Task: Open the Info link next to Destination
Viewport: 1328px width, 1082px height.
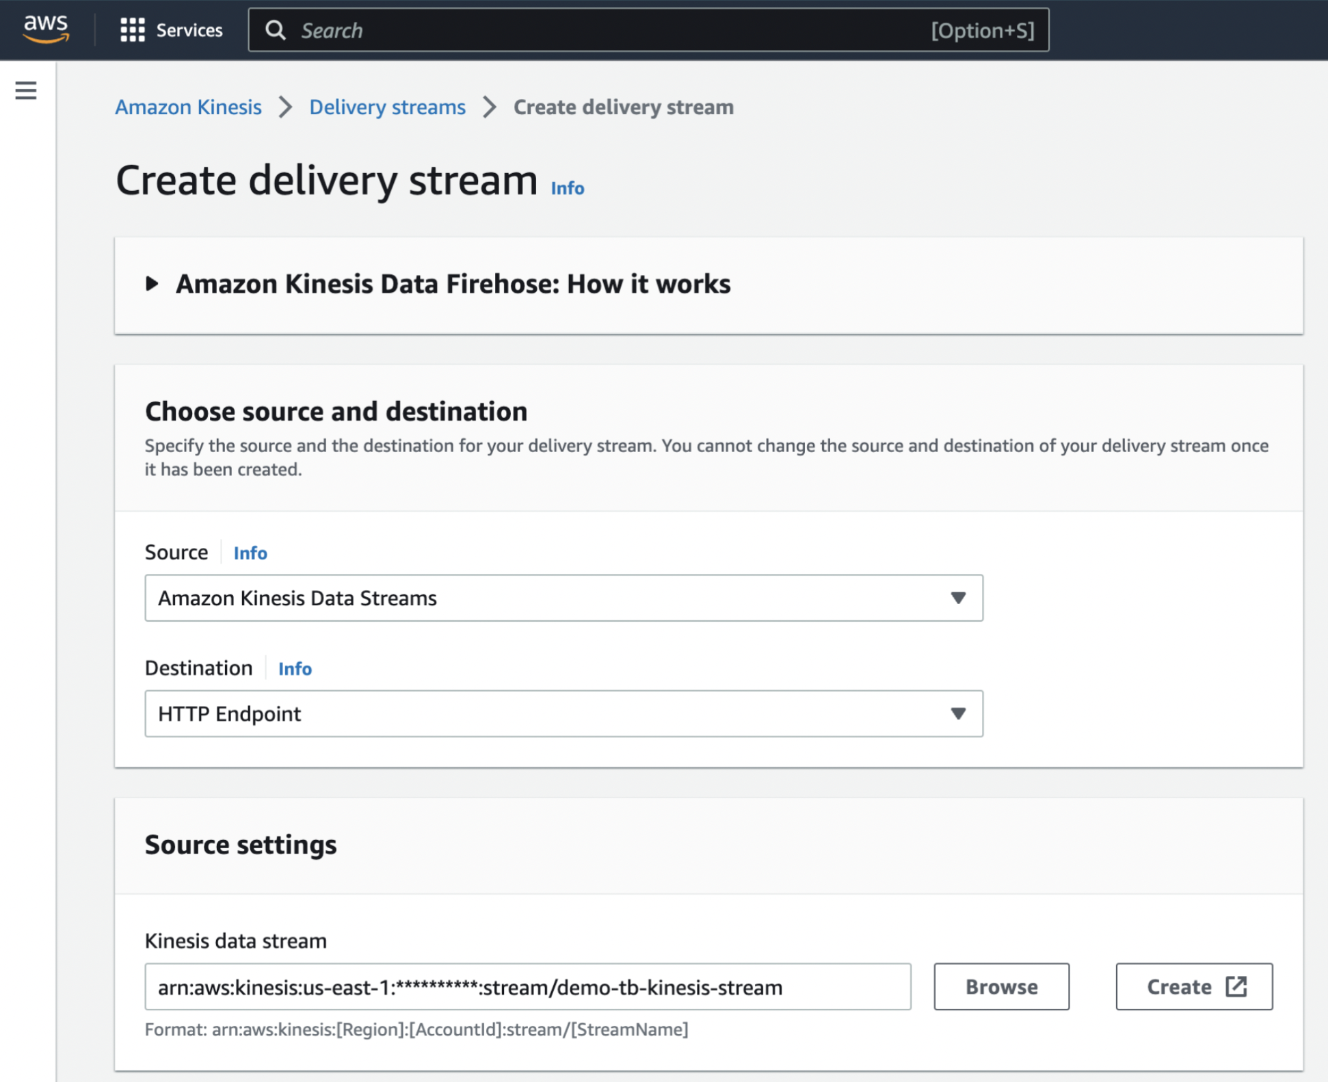Action: [295, 668]
